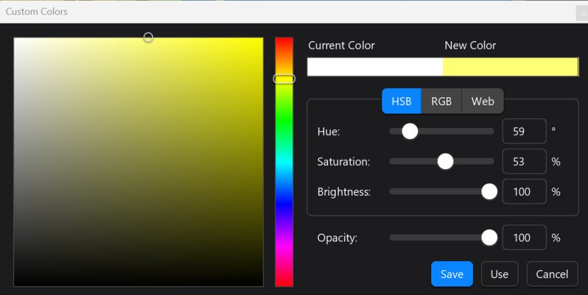This screenshot has height=295, width=588.
Task: Focus the Hue value field
Action: pyautogui.click(x=524, y=131)
